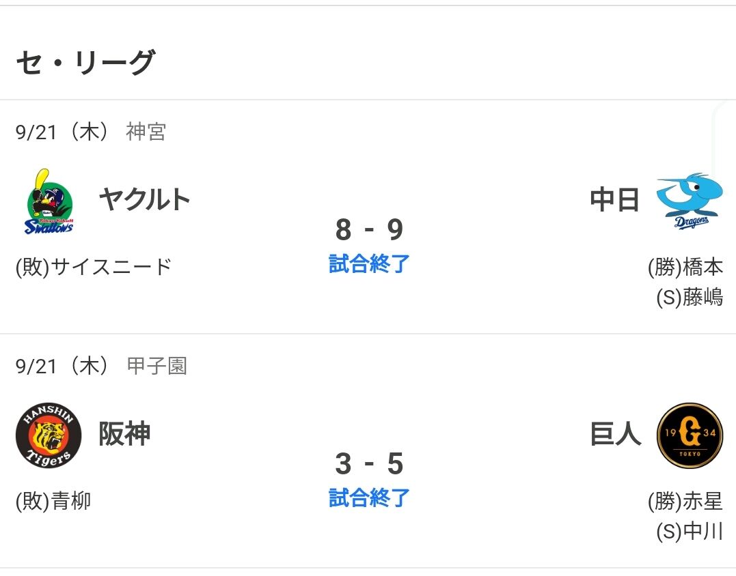Image resolution: width=736 pixels, height=576 pixels.
Task: Open the 阪神 team name
Action: (124, 433)
